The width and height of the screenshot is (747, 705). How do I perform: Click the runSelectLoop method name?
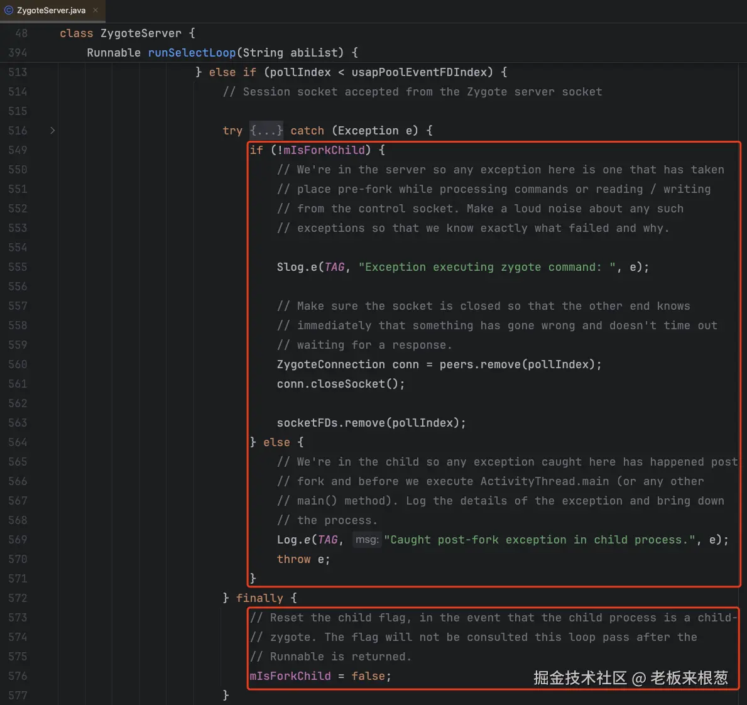[x=192, y=53]
